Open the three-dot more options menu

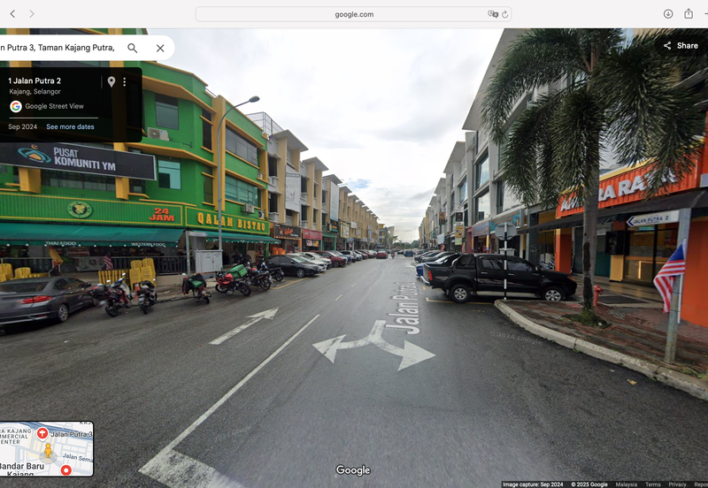pyautogui.click(x=125, y=81)
